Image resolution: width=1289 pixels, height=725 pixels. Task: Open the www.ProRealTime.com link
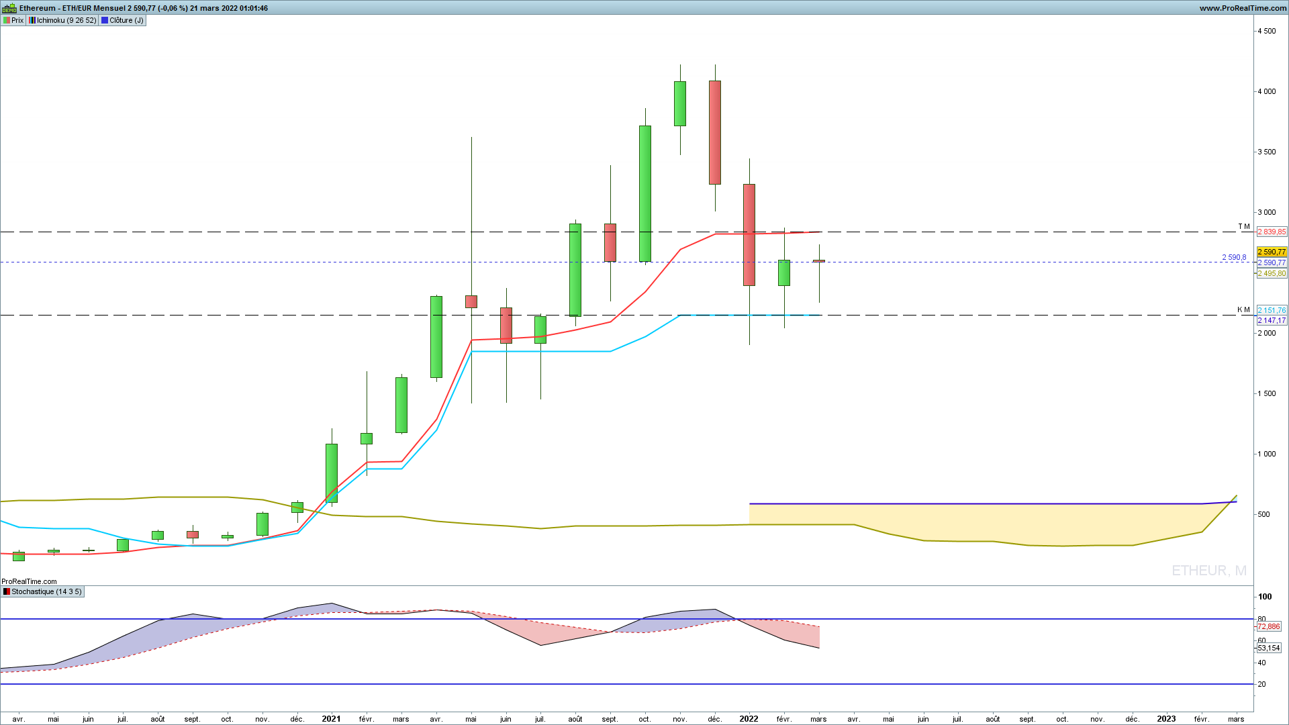[1243, 8]
